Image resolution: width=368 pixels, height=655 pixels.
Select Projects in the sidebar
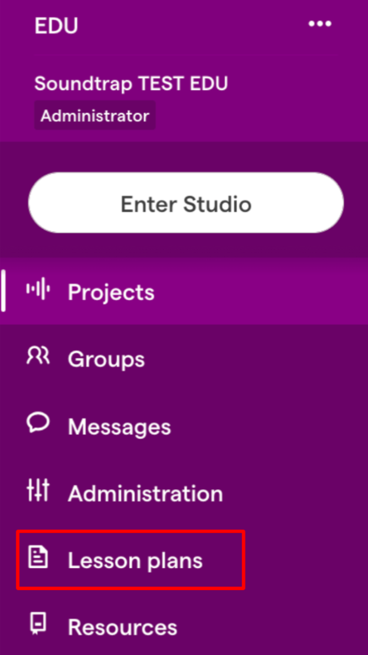pyautogui.click(x=111, y=292)
